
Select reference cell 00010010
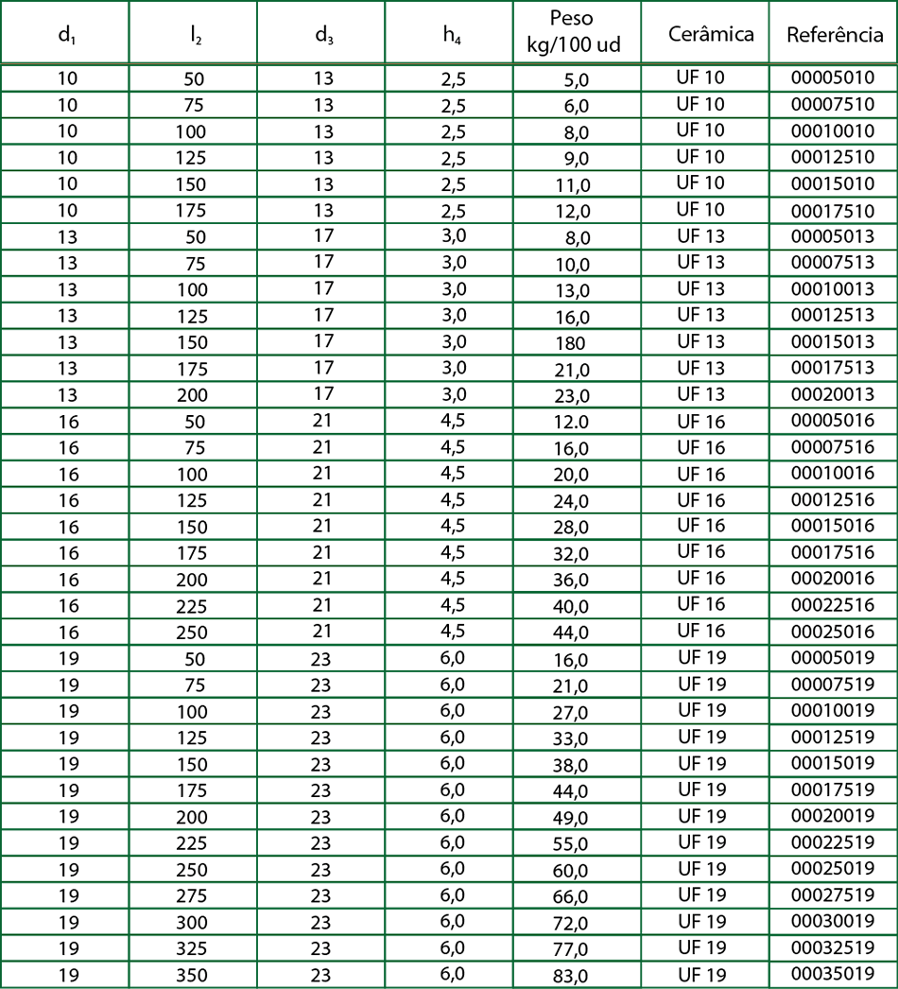pos(833,130)
